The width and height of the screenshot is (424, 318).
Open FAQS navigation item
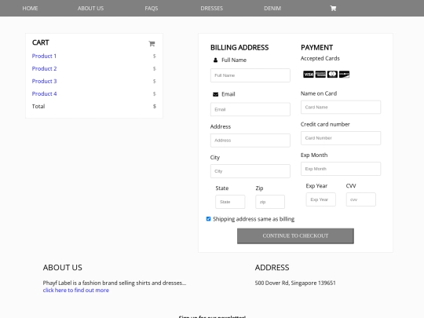(x=152, y=9)
